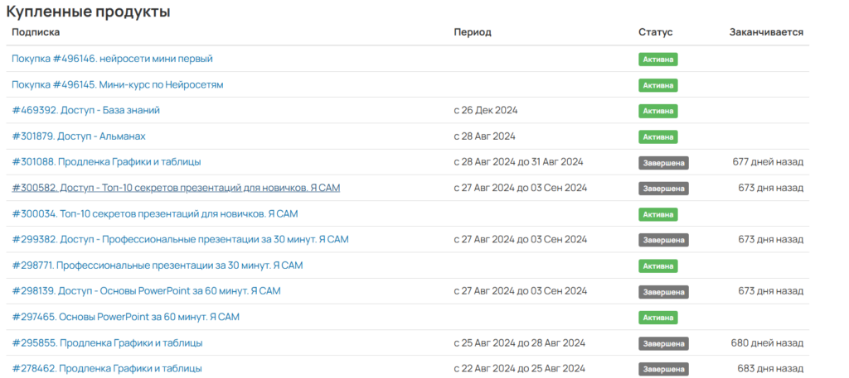This screenshot has height=378, width=849.
Task: Click Активна badge for #469392 База знаний
Action: 657,111
